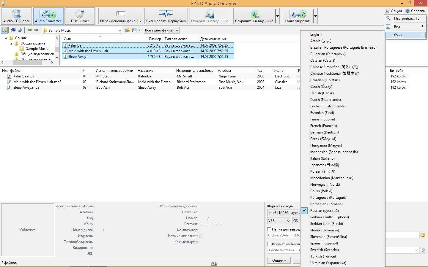Select German (Deutsch) language
Screen dimensions: 428x267
[343, 132]
